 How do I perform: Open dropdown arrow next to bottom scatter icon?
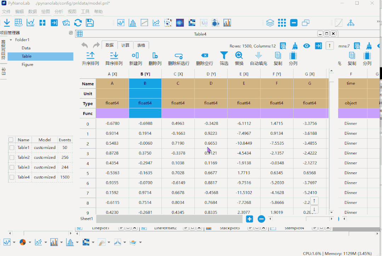pyautogui.click(x=46, y=242)
